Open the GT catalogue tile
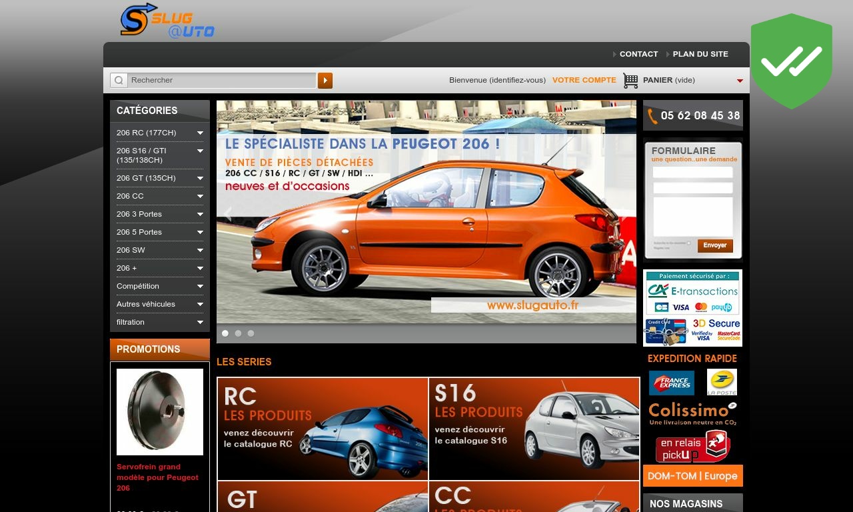Screen dimensions: 853x512 (323, 497)
